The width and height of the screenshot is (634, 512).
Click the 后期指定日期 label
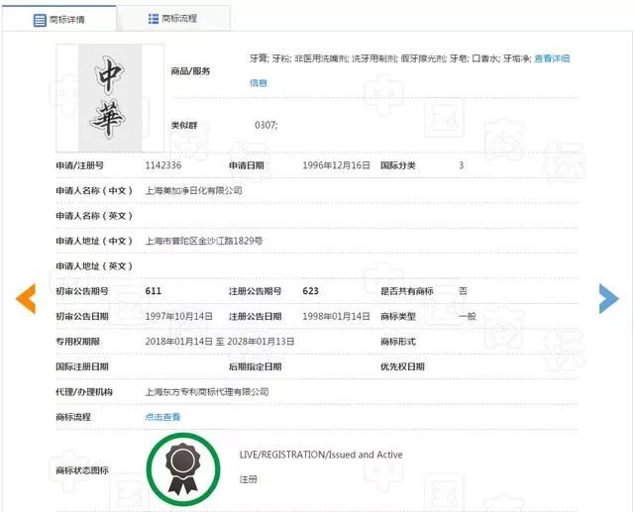pos(256,366)
